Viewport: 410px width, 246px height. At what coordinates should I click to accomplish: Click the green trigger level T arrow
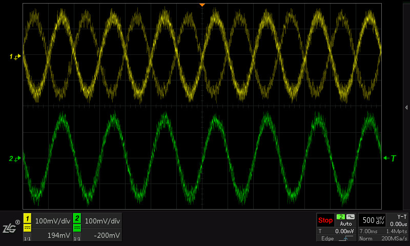389,158
